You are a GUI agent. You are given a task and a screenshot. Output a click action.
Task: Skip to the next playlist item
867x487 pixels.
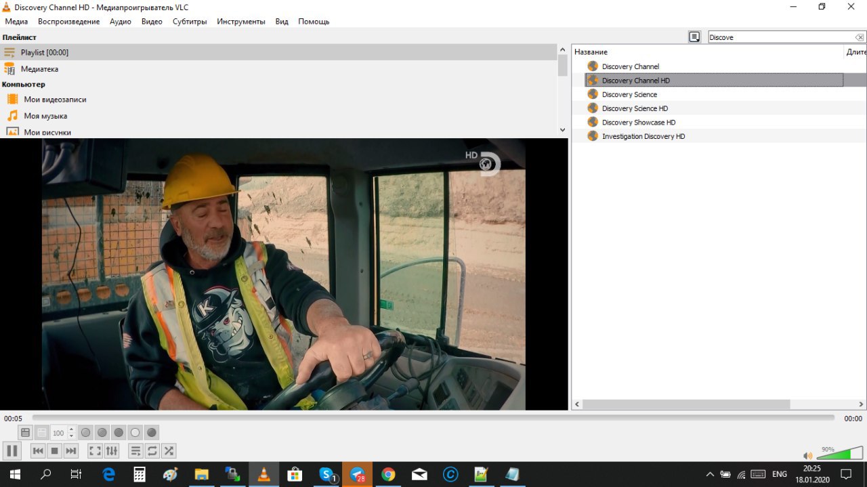pyautogui.click(x=71, y=450)
